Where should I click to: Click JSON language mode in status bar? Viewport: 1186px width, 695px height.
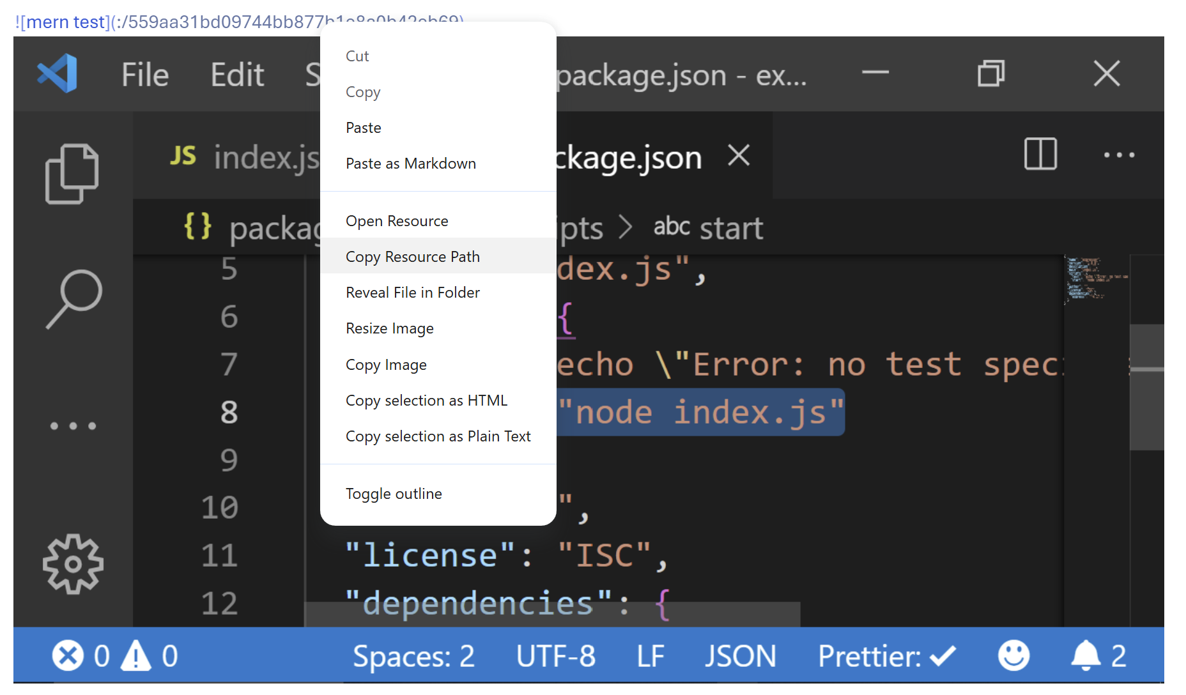740,656
